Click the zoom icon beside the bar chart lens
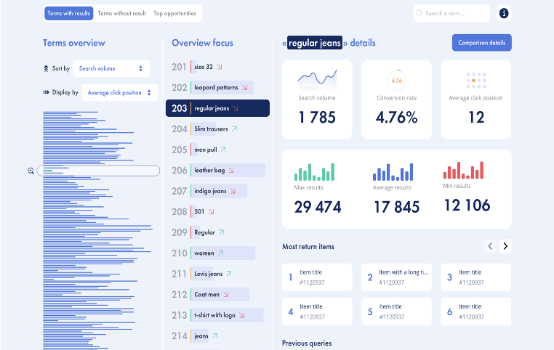Image resolution: width=554 pixels, height=350 pixels. point(31,171)
